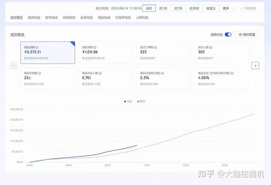Select the 实时 time range button
Screen dimensions: 271x185
point(149,8)
